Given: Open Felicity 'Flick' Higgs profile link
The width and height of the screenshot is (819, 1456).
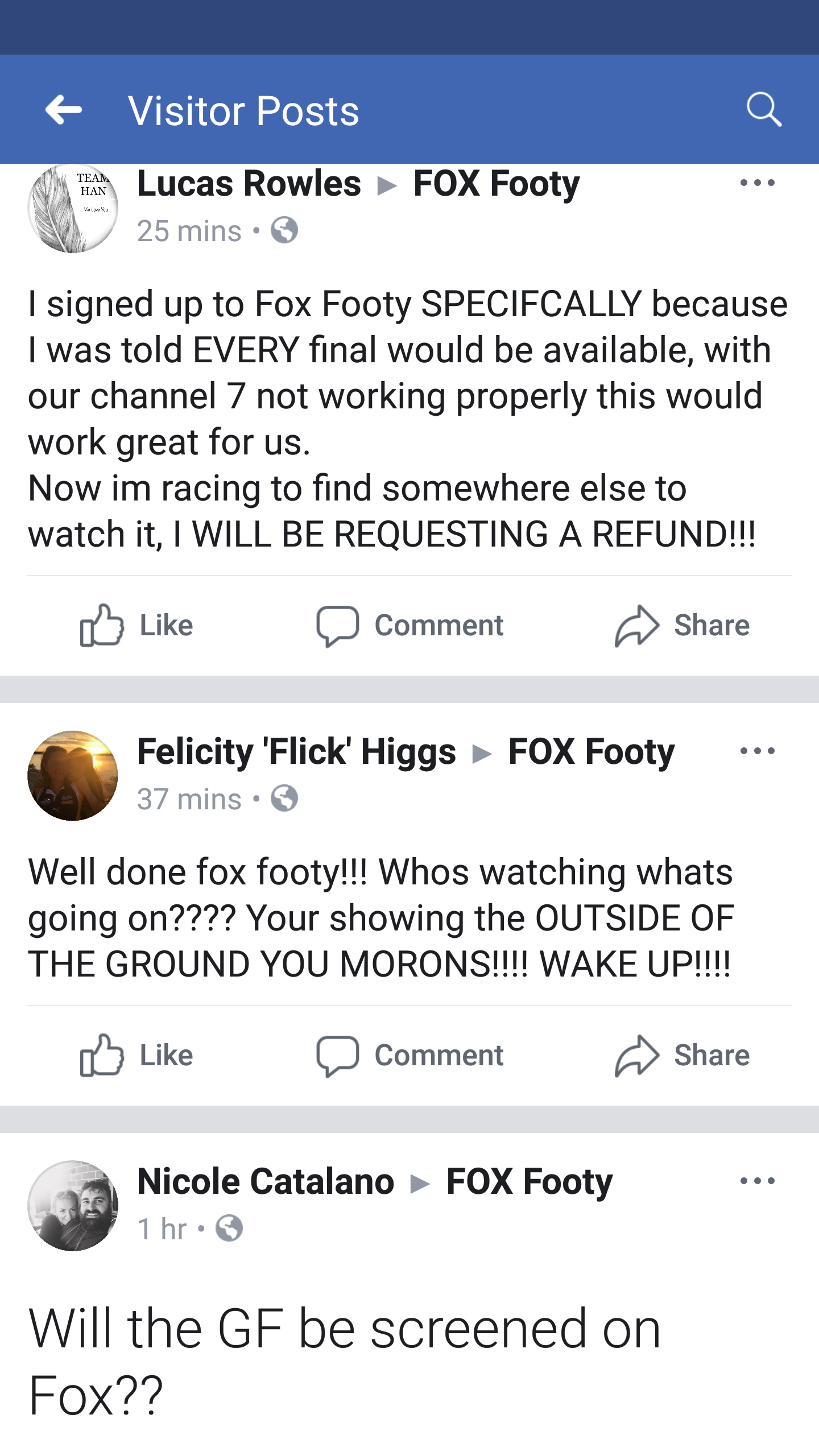Looking at the screenshot, I should pos(296,752).
